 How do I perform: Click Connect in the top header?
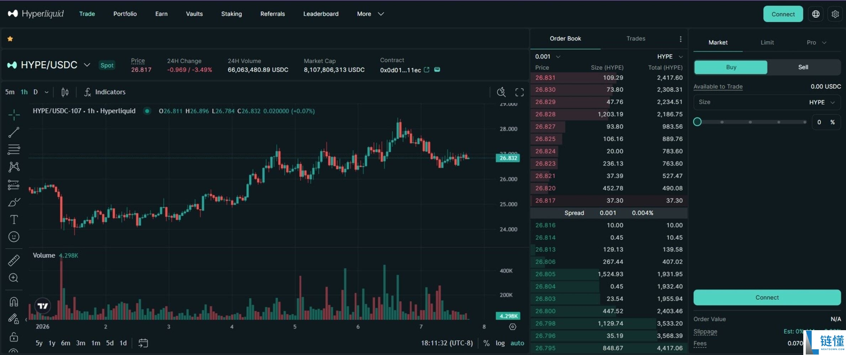(x=783, y=14)
